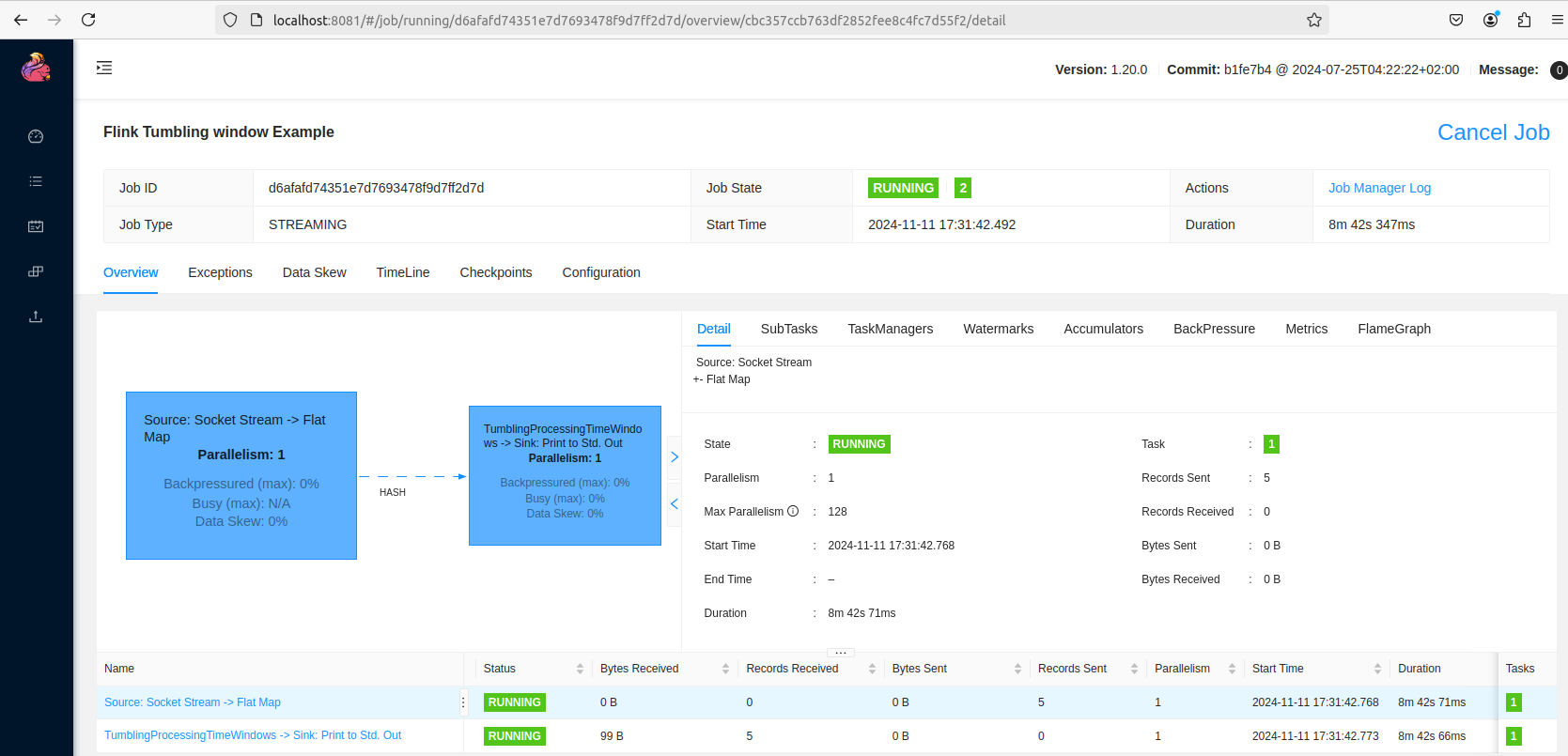Open the Overview dashboard sidebar icon

[36, 136]
